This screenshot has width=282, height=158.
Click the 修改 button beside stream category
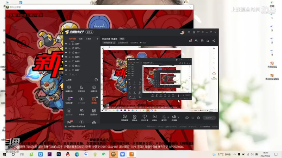pos(122,39)
